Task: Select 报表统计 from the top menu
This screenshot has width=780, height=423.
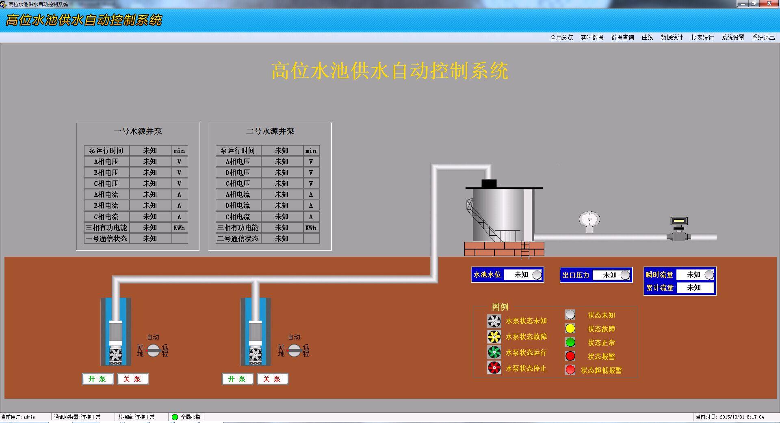Action: [x=702, y=37]
